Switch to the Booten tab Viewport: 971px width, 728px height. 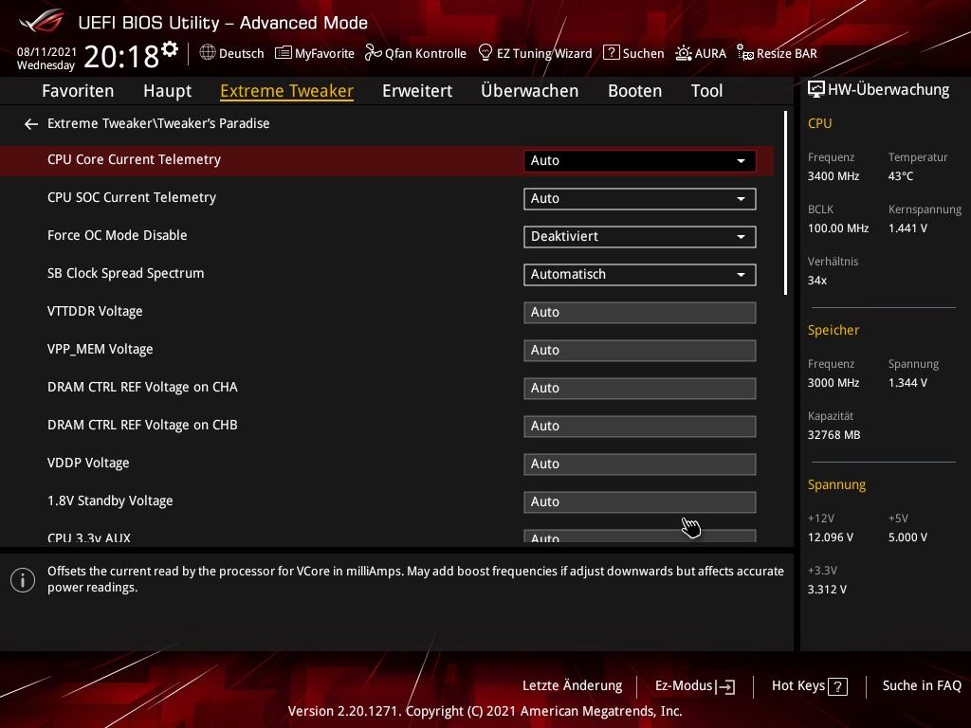pos(634,90)
